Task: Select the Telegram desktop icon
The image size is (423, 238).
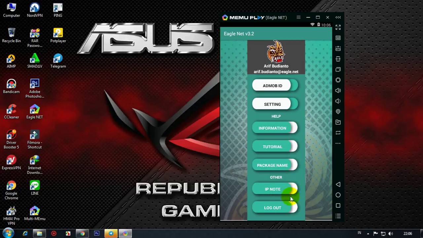Action: (x=58, y=61)
